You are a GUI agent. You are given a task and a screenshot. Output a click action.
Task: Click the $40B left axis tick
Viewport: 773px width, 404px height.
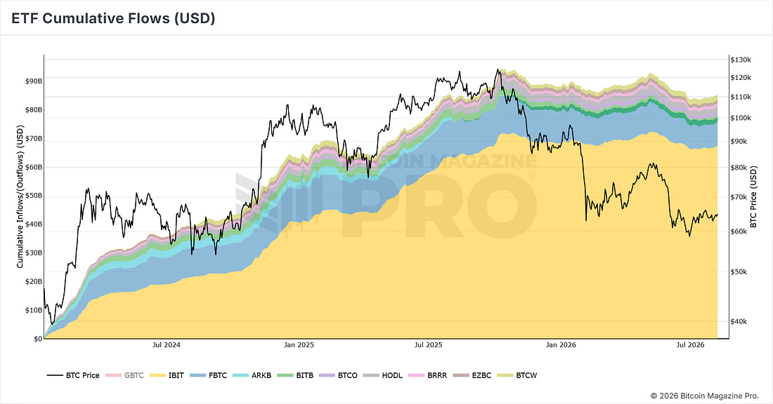[34, 224]
